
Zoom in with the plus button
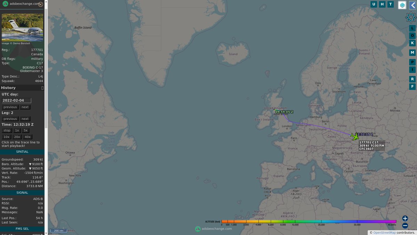coord(405,219)
